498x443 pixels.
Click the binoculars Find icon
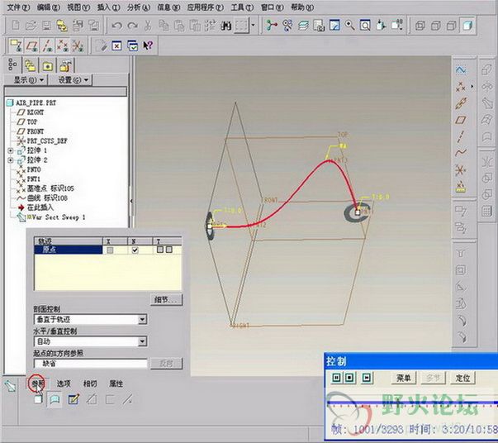(x=225, y=26)
